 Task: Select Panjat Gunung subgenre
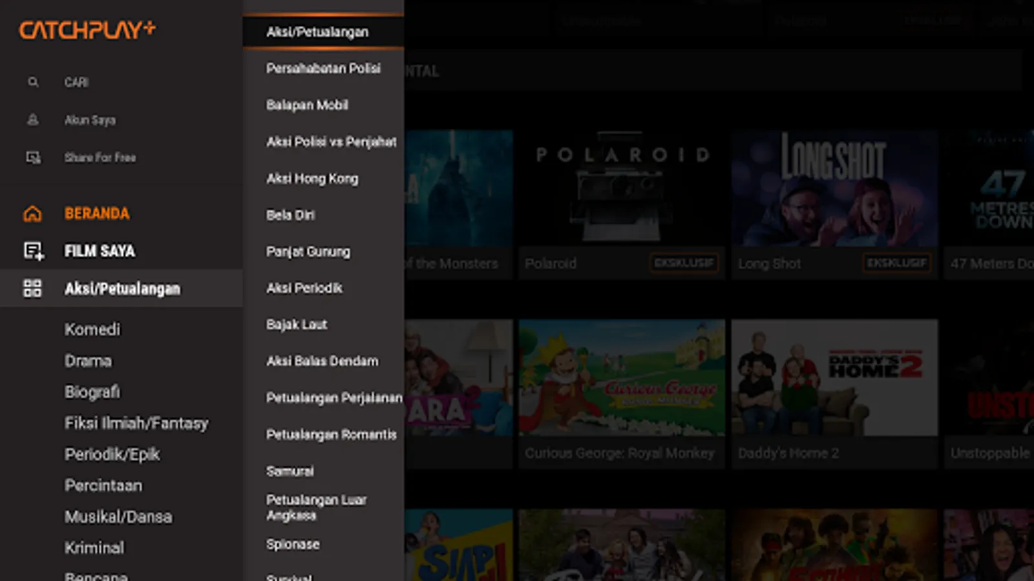[x=308, y=252]
